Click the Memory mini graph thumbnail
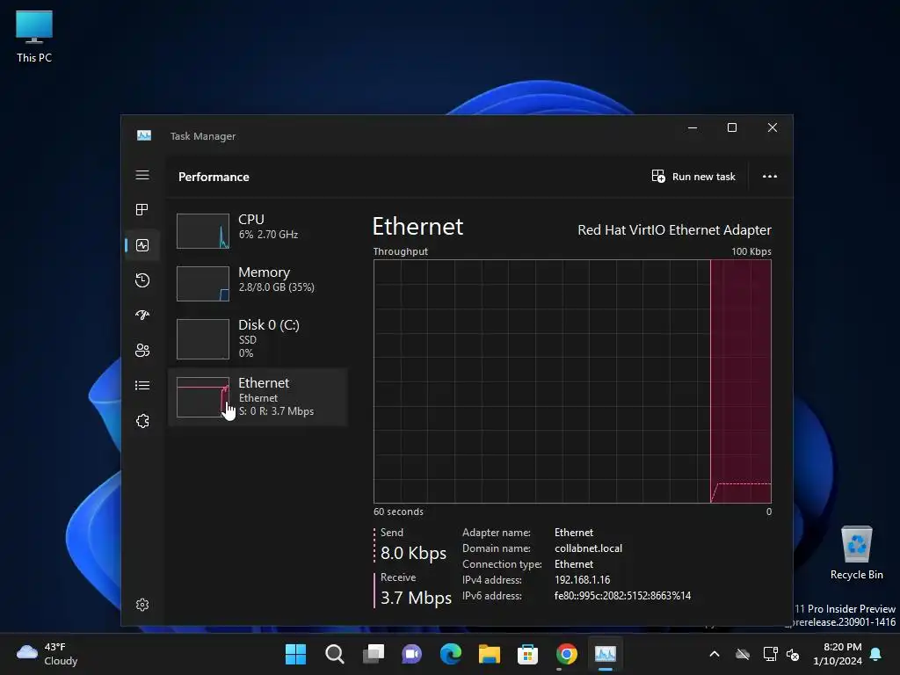Screen dimensions: 900x675 click(203, 284)
